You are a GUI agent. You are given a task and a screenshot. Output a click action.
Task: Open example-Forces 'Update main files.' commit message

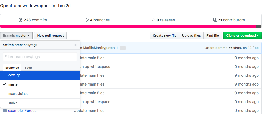click(x=89, y=111)
